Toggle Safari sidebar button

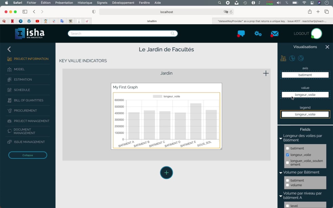tap(25, 12)
